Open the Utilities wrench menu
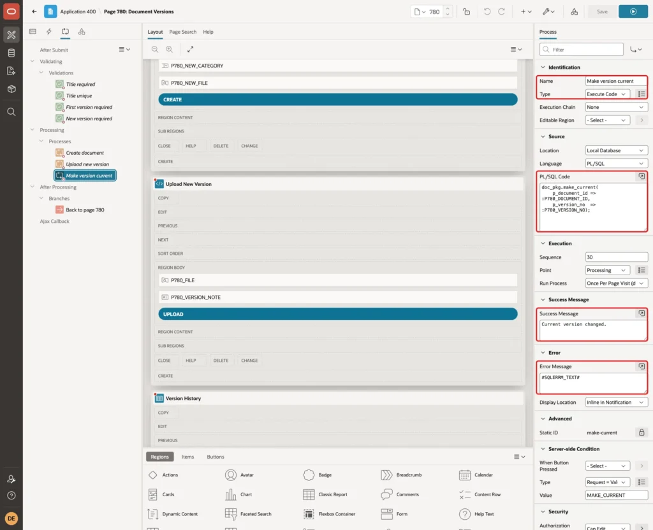The image size is (653, 530). 548,11
